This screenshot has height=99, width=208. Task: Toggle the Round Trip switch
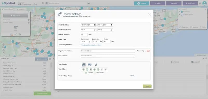(x=147, y=51)
